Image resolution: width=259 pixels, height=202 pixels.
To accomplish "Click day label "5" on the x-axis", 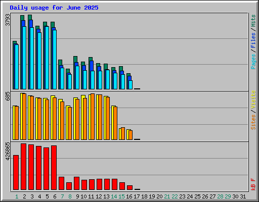I will [47, 196].
